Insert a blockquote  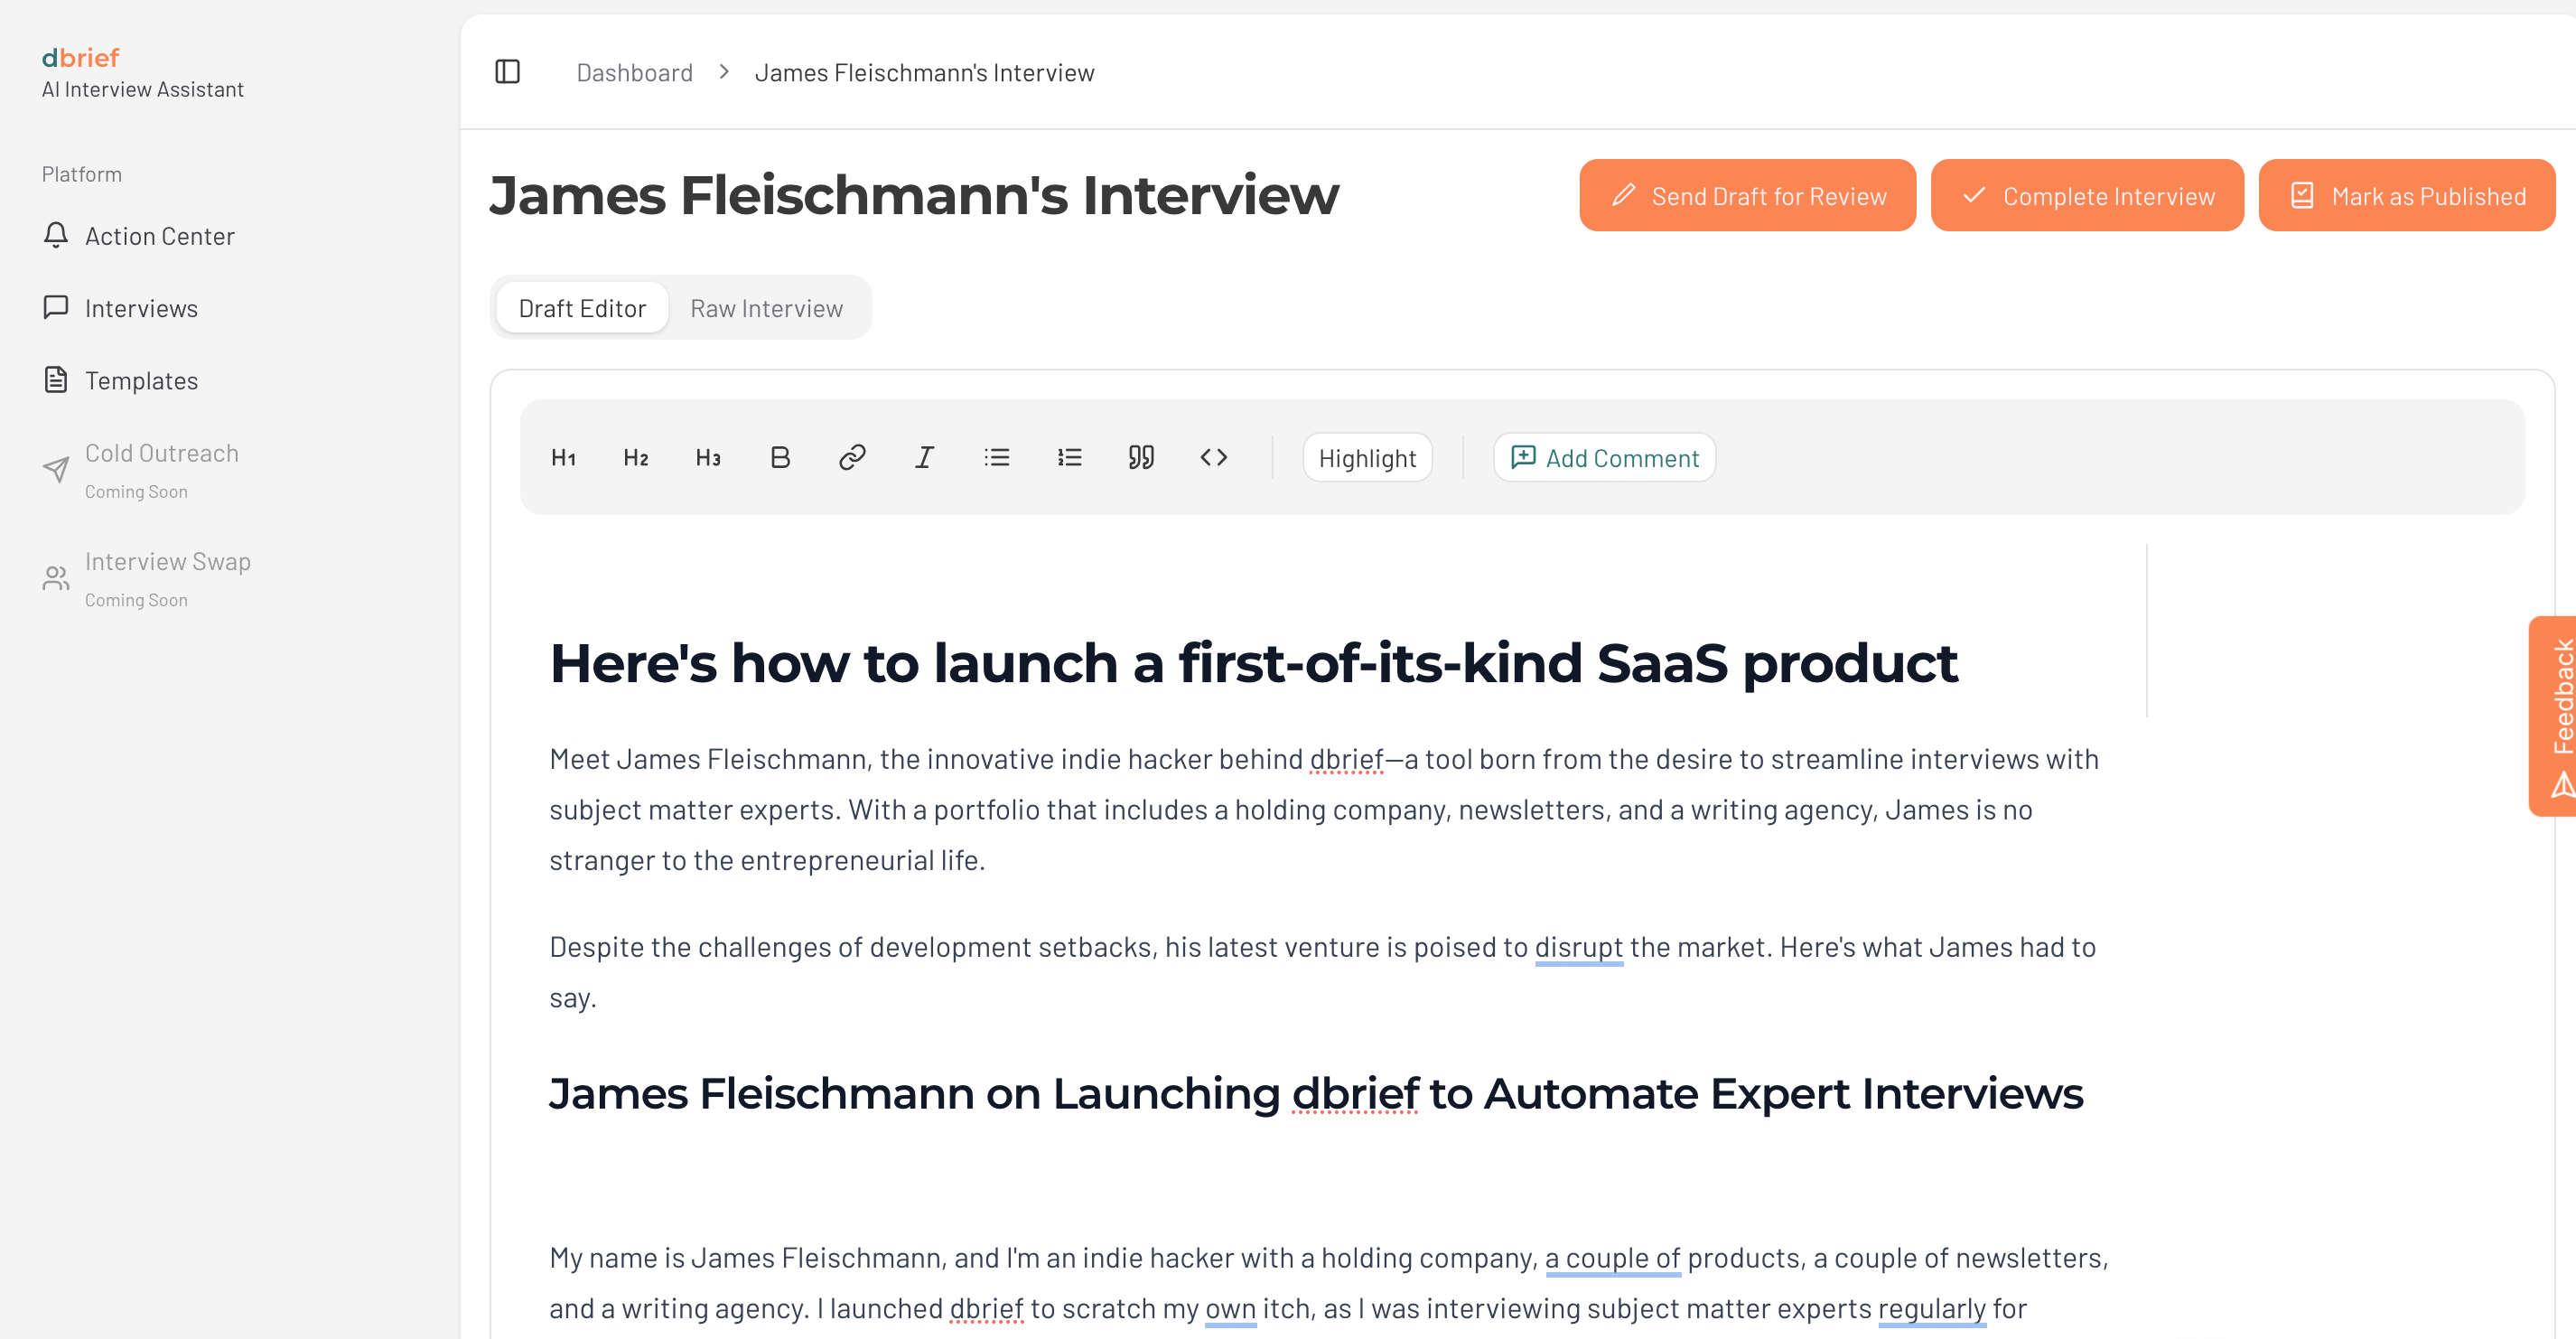click(1141, 458)
